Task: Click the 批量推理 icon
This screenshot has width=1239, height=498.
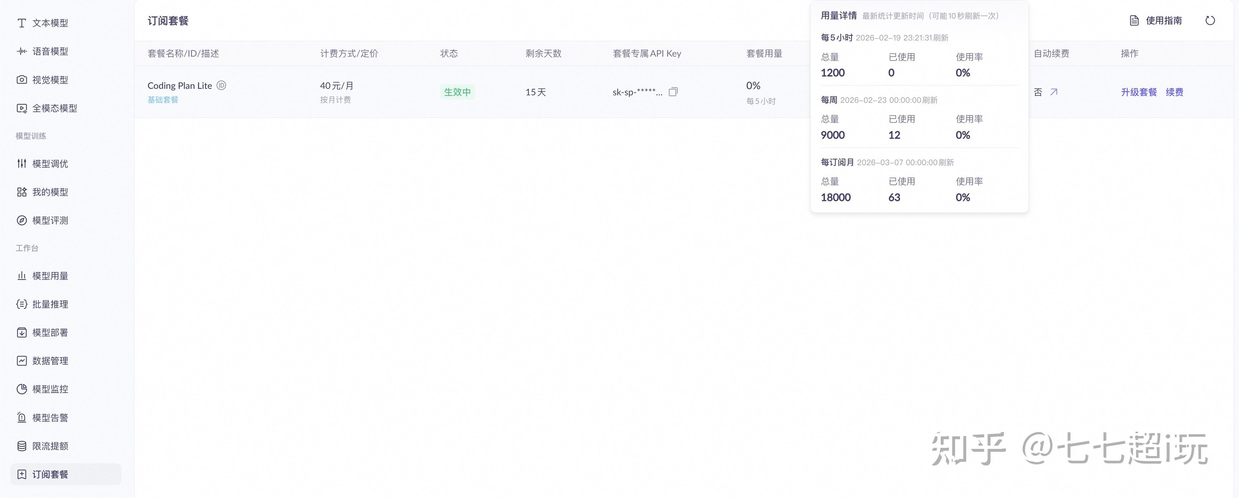Action: click(x=22, y=304)
